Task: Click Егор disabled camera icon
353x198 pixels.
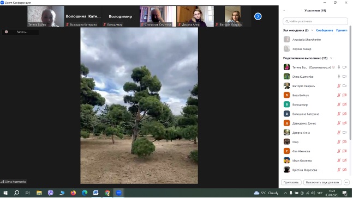Action: (344, 141)
